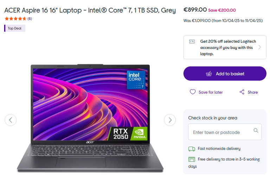Add the Acer laptop to basket

tap(225, 74)
